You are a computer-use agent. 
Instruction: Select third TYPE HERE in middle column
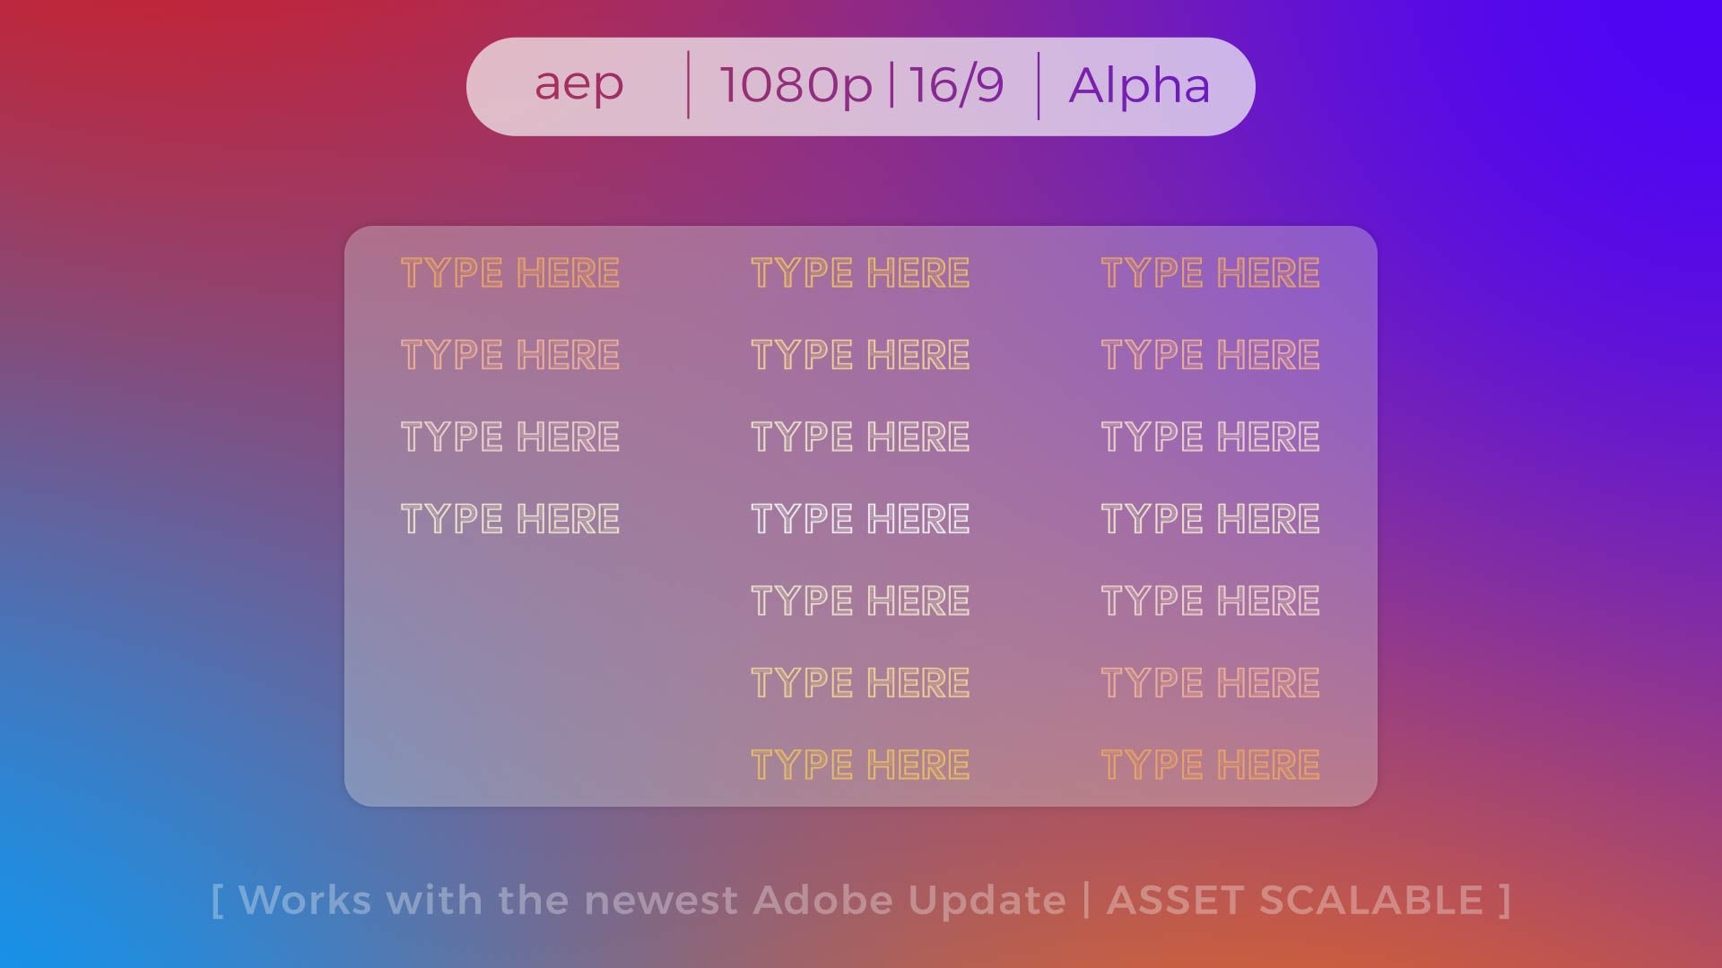click(x=860, y=437)
